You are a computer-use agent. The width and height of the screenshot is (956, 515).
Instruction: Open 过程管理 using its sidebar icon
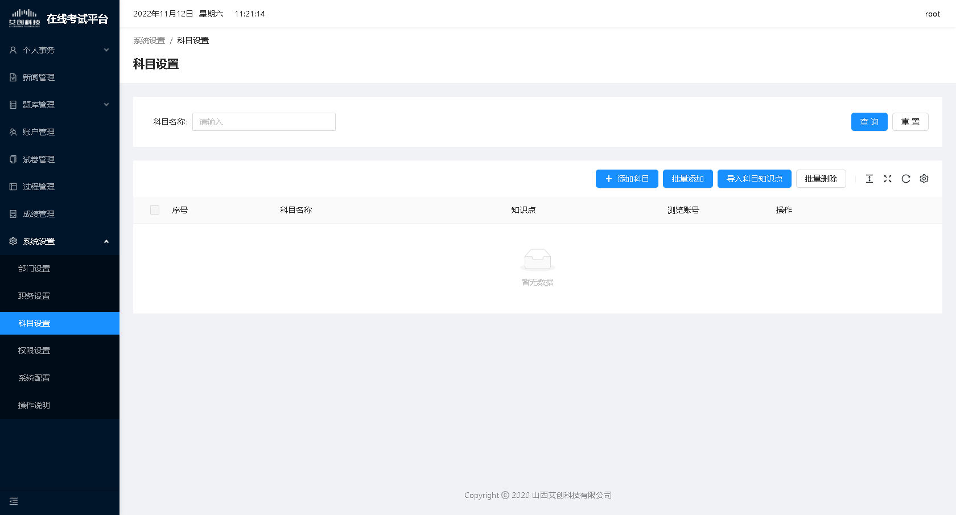pos(13,187)
